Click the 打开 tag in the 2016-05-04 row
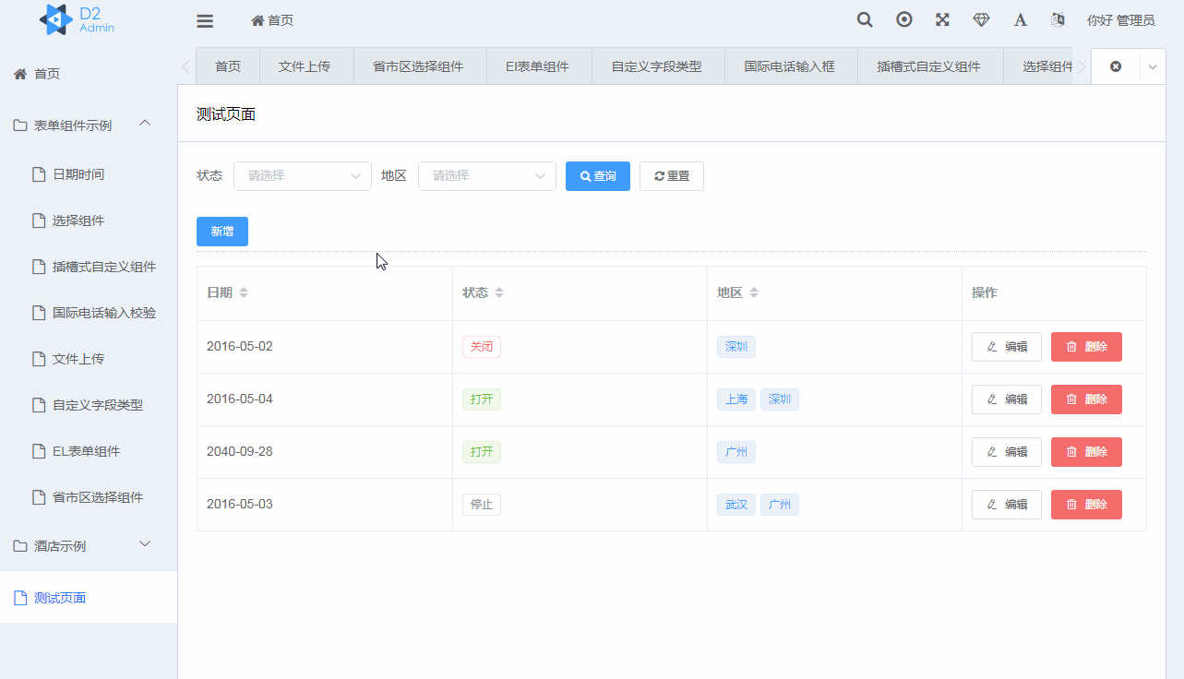The image size is (1184, 679). point(482,399)
